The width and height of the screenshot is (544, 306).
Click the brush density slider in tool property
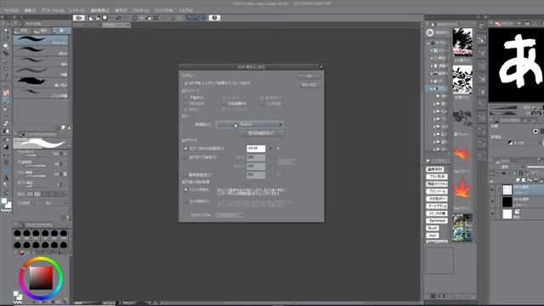pyautogui.click(x=35, y=176)
